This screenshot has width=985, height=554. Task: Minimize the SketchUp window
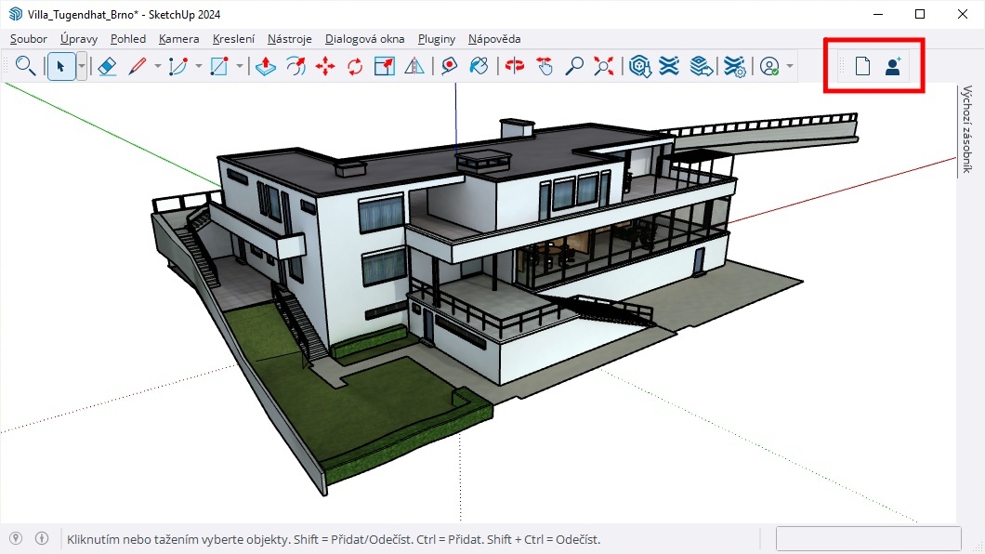878,14
